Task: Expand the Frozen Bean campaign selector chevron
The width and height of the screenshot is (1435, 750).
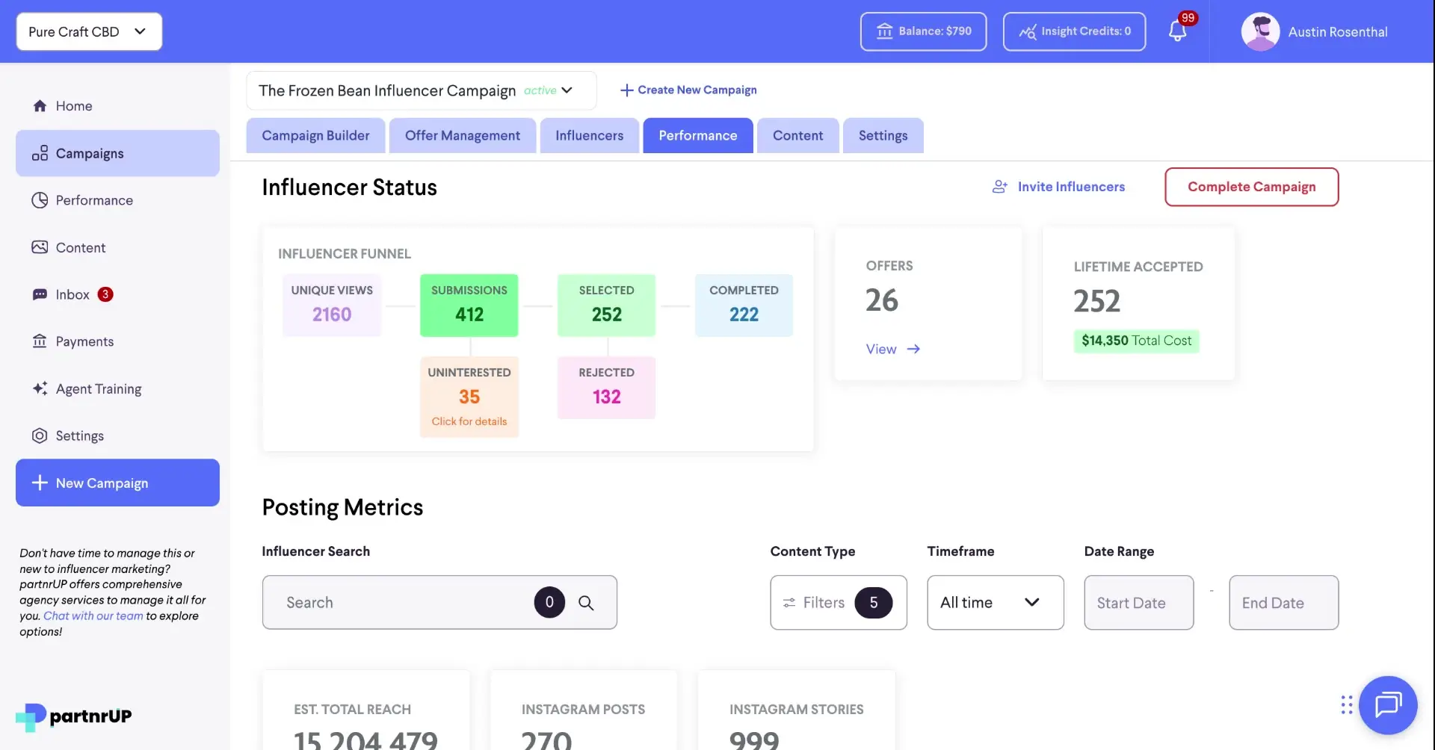Action: 567,90
